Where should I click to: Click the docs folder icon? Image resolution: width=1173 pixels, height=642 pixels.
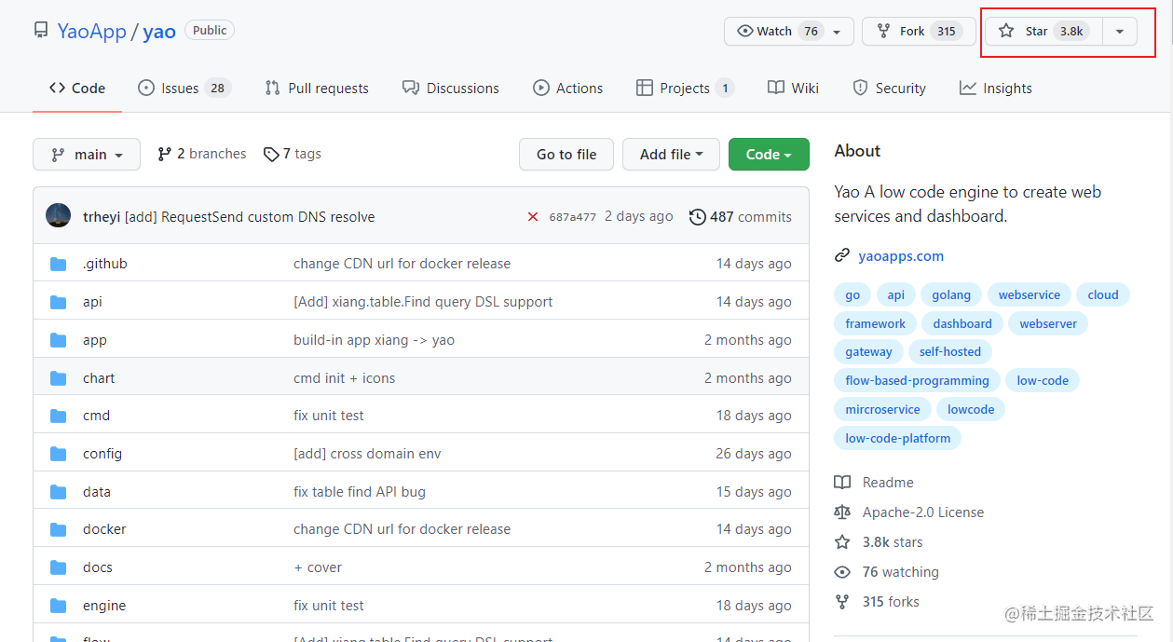(x=59, y=567)
